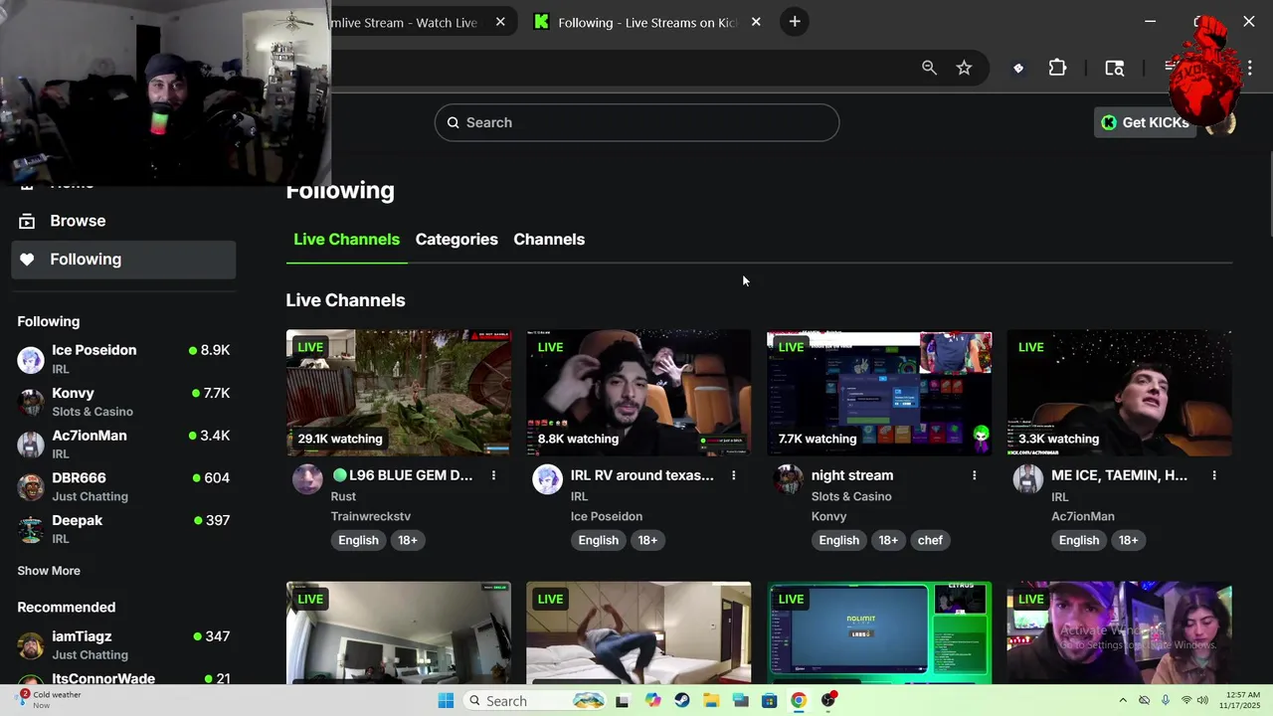Screen dimensions: 1273x716
Task: Click Konvy avatar in sidebar
Action: tap(31, 402)
